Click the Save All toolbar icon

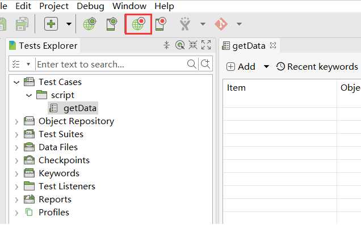pos(22,24)
